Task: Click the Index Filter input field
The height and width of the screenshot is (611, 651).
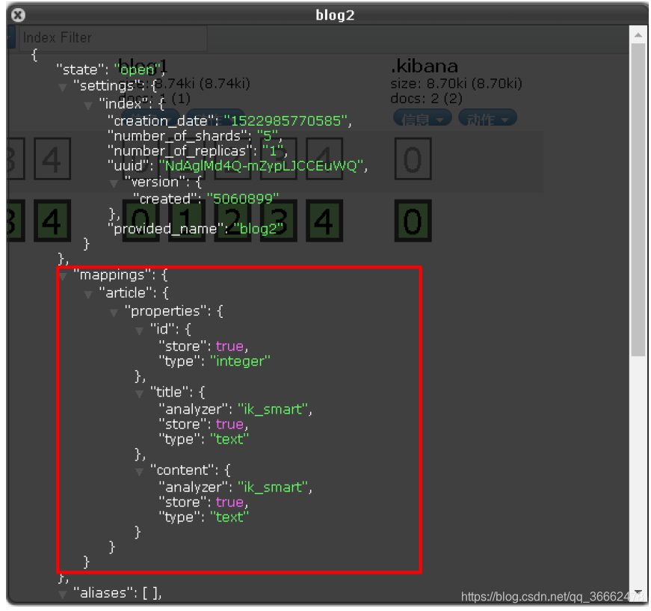Action: [x=112, y=37]
